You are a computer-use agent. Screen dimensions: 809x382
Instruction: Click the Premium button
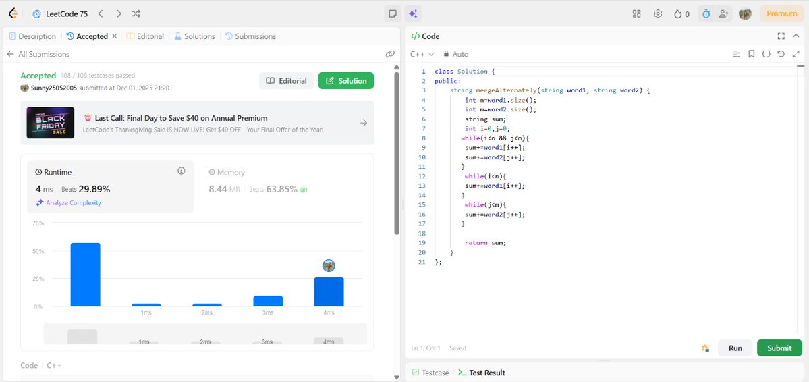click(x=781, y=14)
